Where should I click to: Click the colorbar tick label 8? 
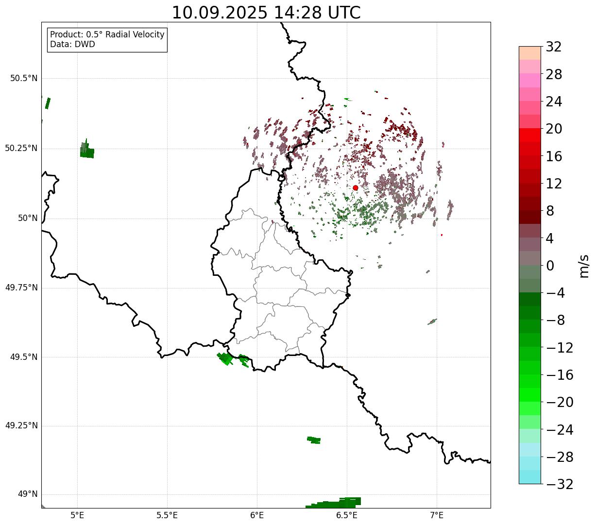550,211
